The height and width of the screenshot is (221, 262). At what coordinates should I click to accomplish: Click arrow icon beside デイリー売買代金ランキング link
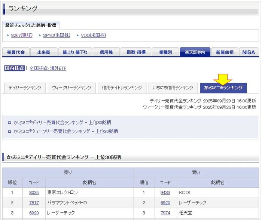9,123
